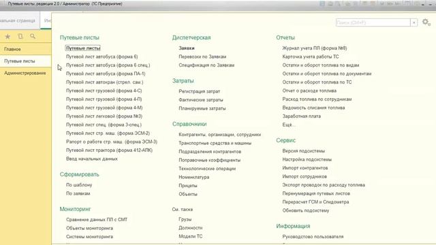Screen dimensions: 436x245
Task: Open Остатки и оборот топлива по ТС
Action: click(x=317, y=82)
